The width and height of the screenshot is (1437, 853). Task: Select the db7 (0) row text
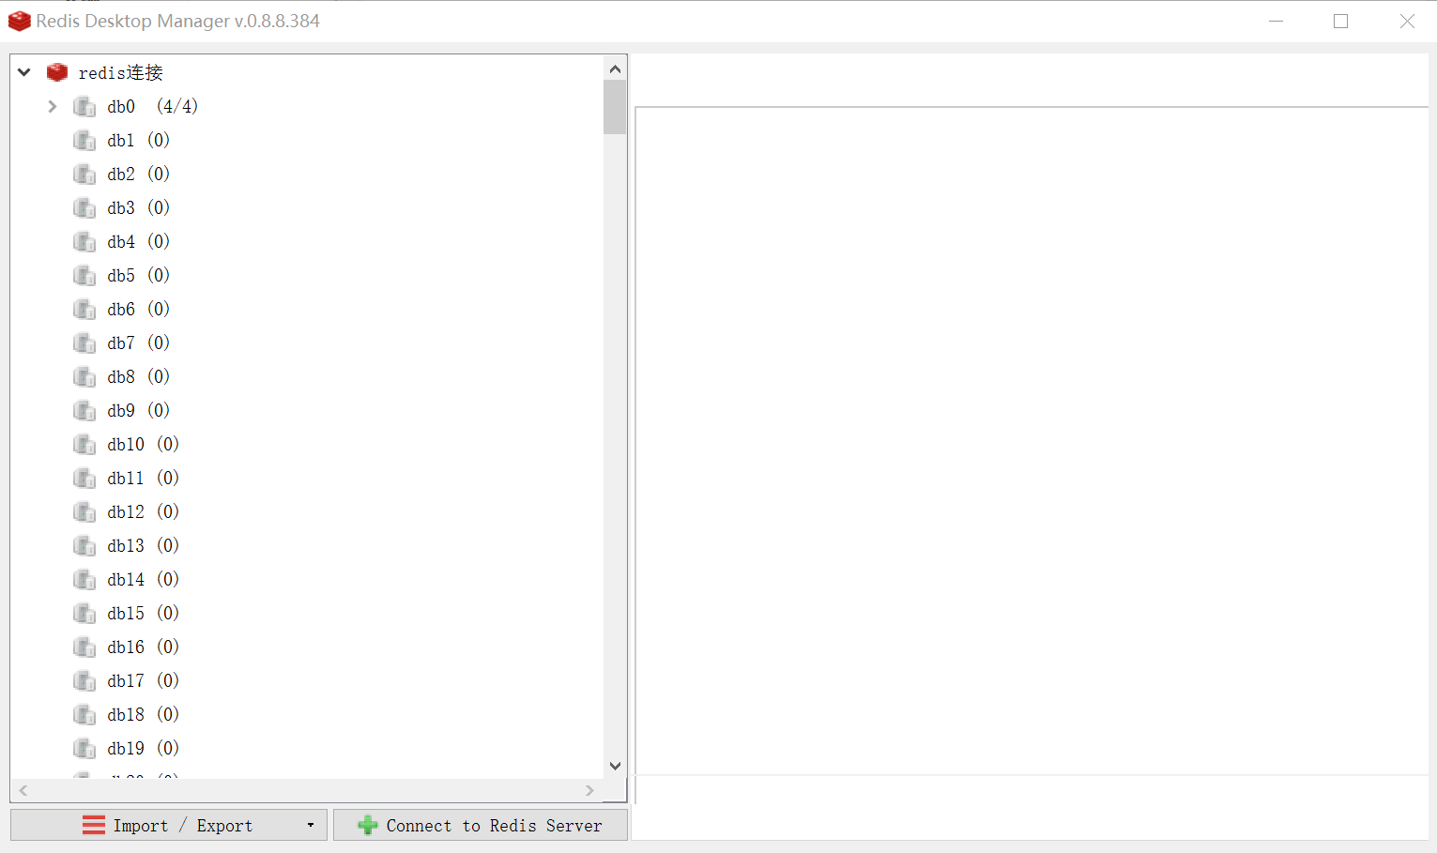tap(138, 343)
